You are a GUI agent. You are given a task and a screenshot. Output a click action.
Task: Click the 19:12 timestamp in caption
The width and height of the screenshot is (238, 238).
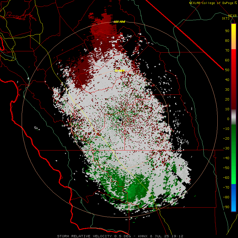click(177, 236)
